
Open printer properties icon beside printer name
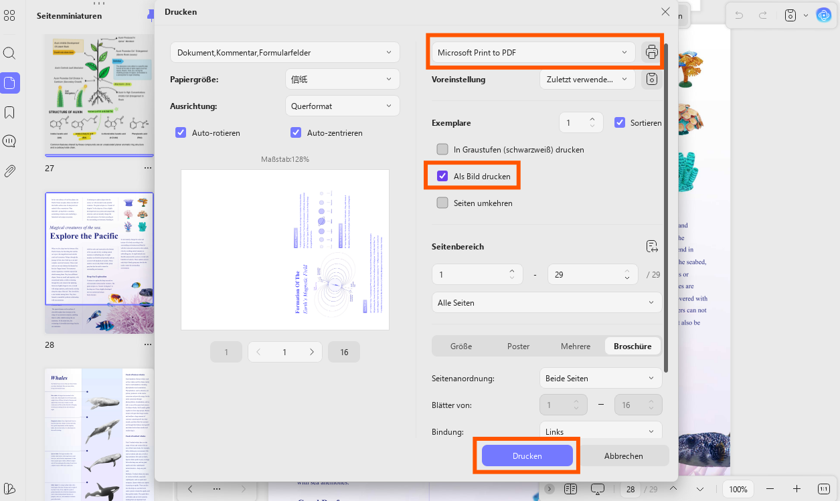click(x=651, y=52)
